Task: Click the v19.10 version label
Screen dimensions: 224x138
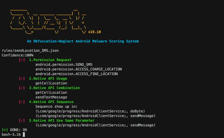Action: [x=94, y=32]
